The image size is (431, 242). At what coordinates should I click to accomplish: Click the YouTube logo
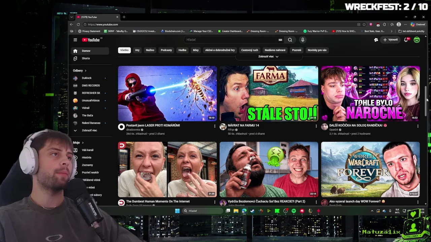point(91,40)
